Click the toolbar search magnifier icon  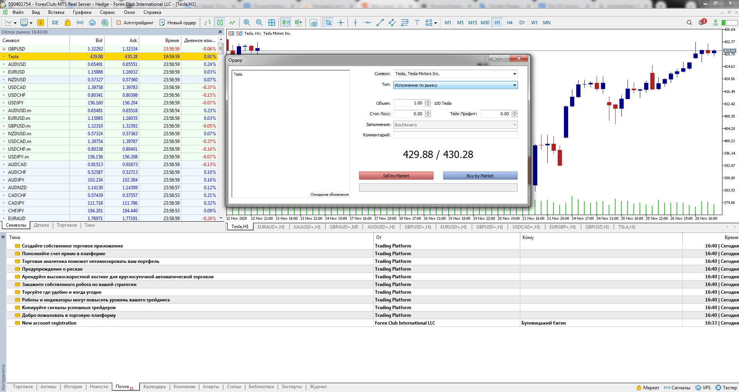pyautogui.click(x=689, y=23)
